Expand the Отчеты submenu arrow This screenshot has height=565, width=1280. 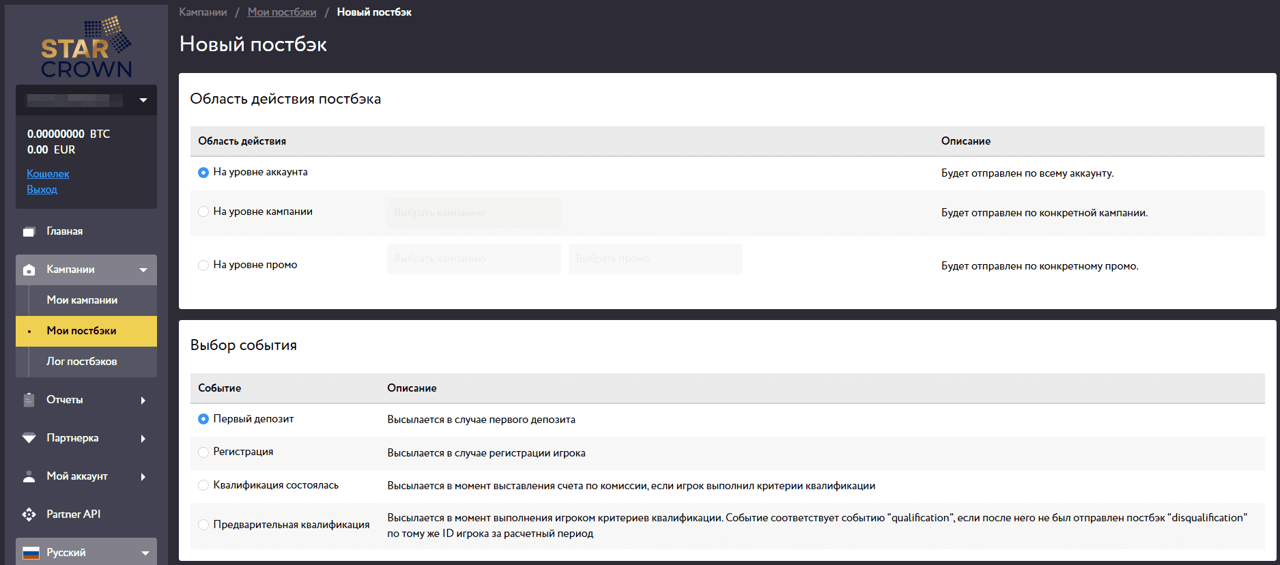pyautogui.click(x=143, y=400)
